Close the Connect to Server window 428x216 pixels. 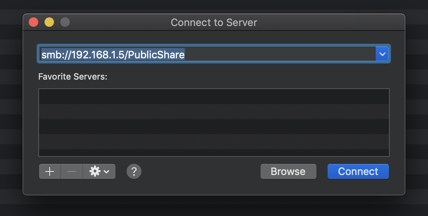(34, 22)
